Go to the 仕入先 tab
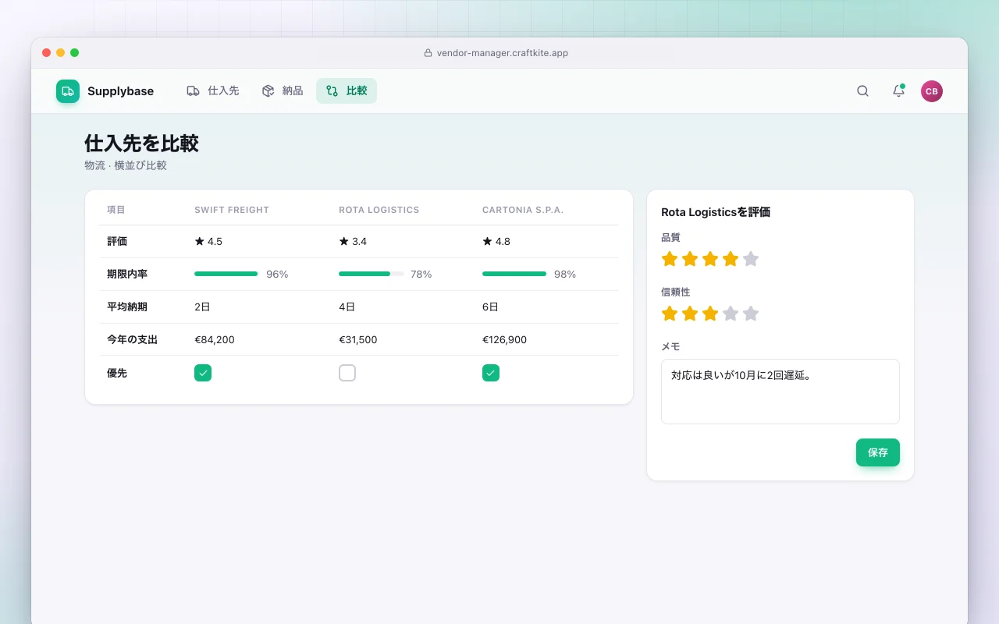The image size is (999, 624). click(213, 90)
